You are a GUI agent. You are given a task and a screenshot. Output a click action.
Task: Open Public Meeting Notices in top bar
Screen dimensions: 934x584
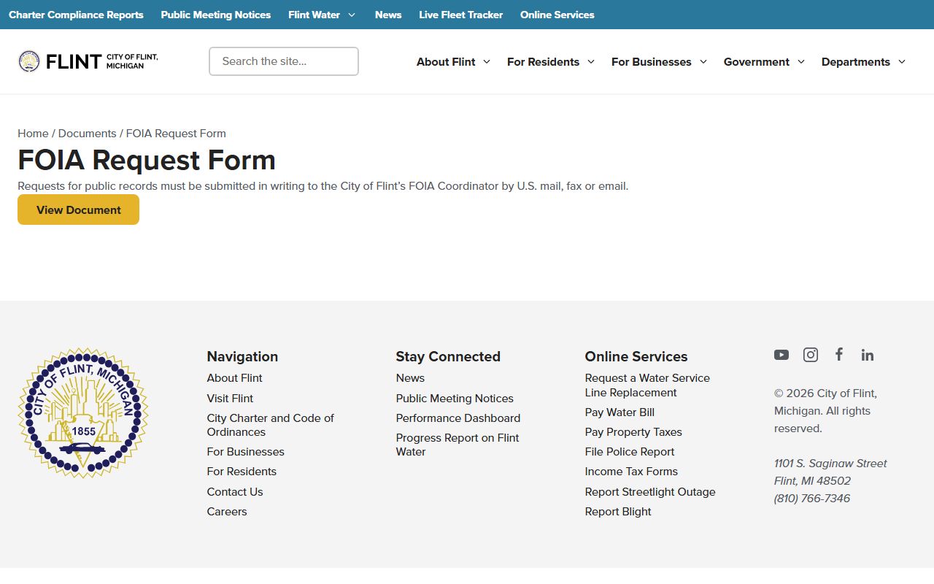point(216,15)
